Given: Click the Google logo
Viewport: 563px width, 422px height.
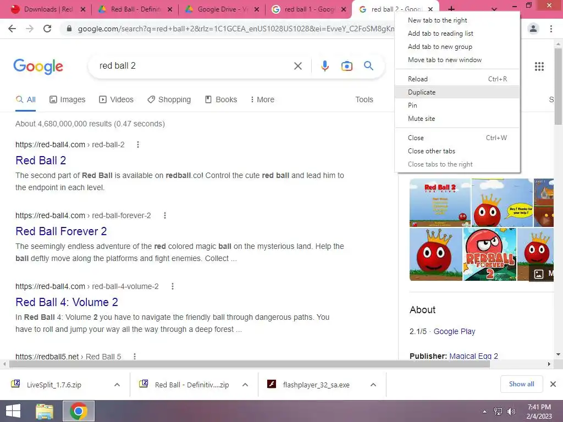Looking at the screenshot, I should [x=38, y=66].
